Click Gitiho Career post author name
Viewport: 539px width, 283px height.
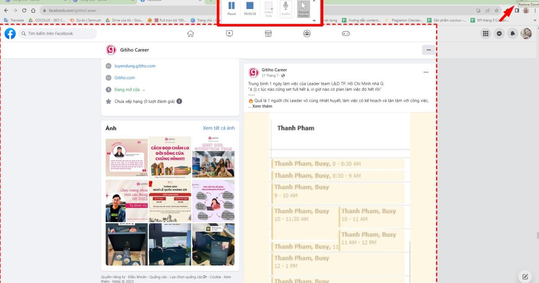click(274, 70)
